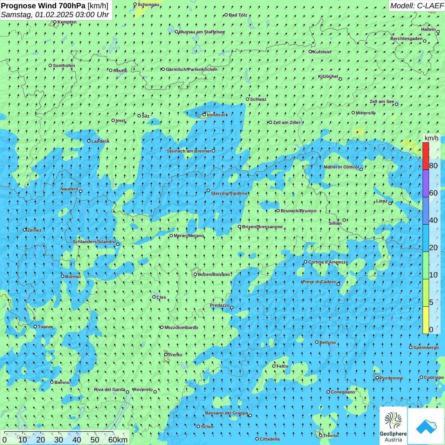Click the Lienz city marker

coord(390,203)
